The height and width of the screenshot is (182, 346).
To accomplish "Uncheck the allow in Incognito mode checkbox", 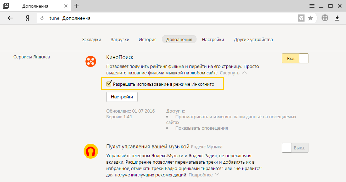I will 109,83.
